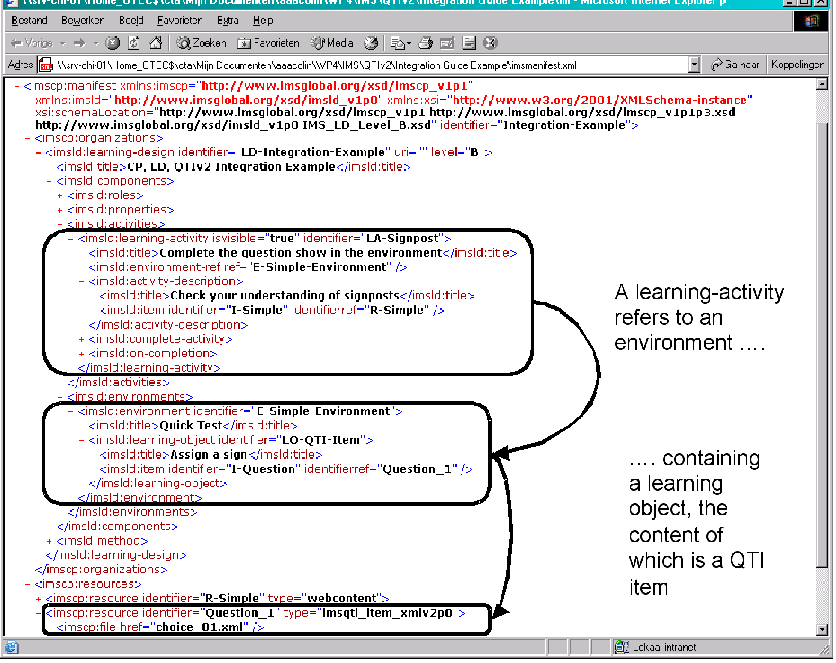Open the Bestand menu
The height and width of the screenshot is (663, 836).
[29, 21]
